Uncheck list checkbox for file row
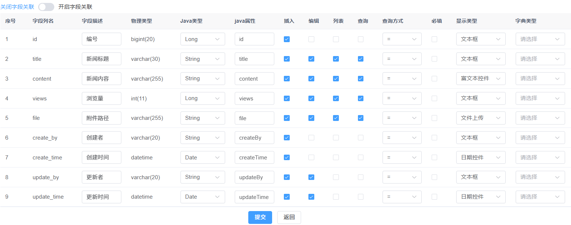The width and height of the screenshot is (571, 225). (336, 118)
